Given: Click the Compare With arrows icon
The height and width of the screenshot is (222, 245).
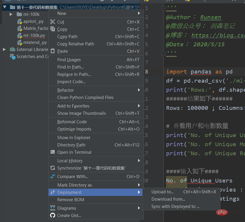Looking at the screenshot, I should [53, 176].
